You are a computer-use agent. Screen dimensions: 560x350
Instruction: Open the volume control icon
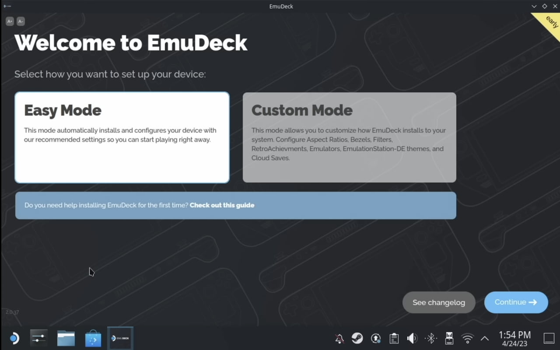click(x=412, y=338)
